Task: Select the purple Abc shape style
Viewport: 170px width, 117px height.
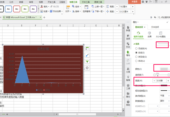Action: (x=33, y=9)
